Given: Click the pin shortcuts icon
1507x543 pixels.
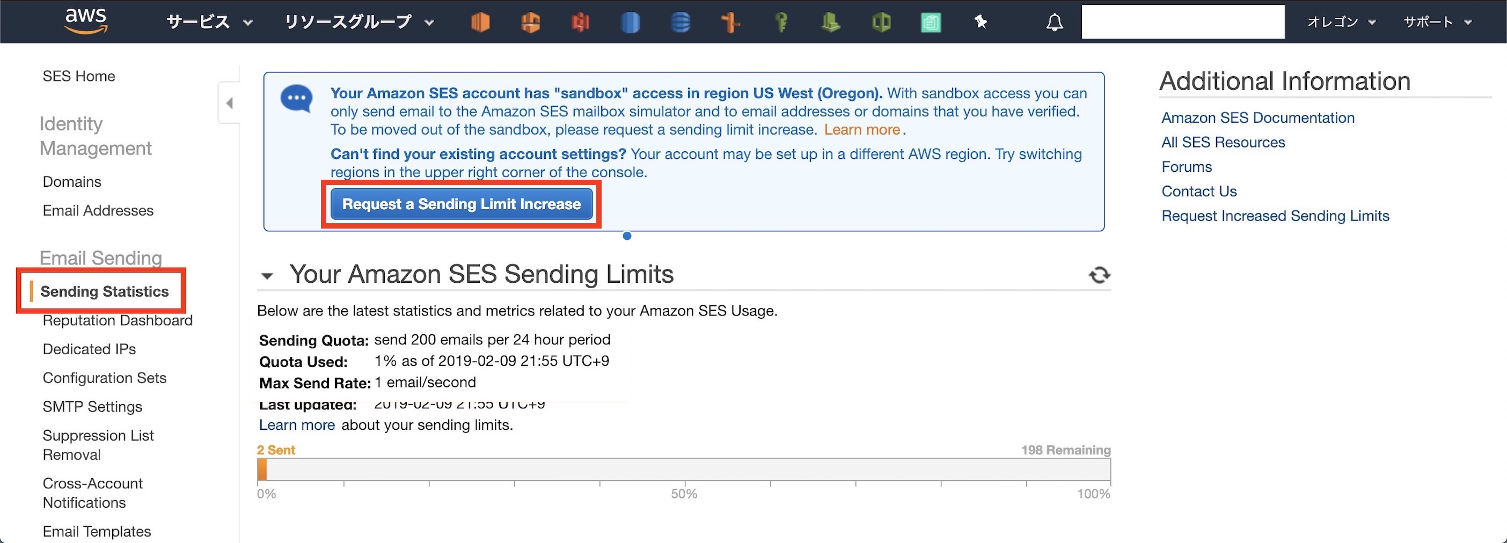Looking at the screenshot, I should click(981, 22).
